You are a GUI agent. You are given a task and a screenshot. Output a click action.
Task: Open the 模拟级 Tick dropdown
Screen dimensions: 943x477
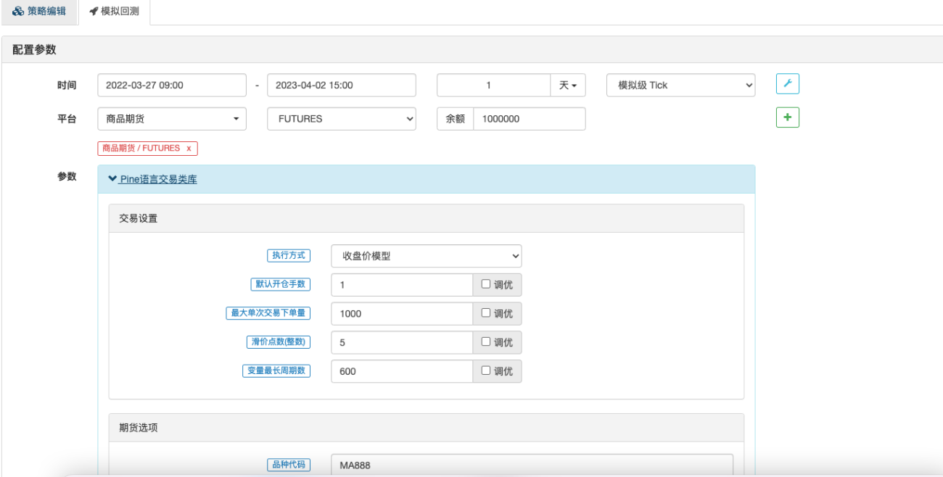680,85
